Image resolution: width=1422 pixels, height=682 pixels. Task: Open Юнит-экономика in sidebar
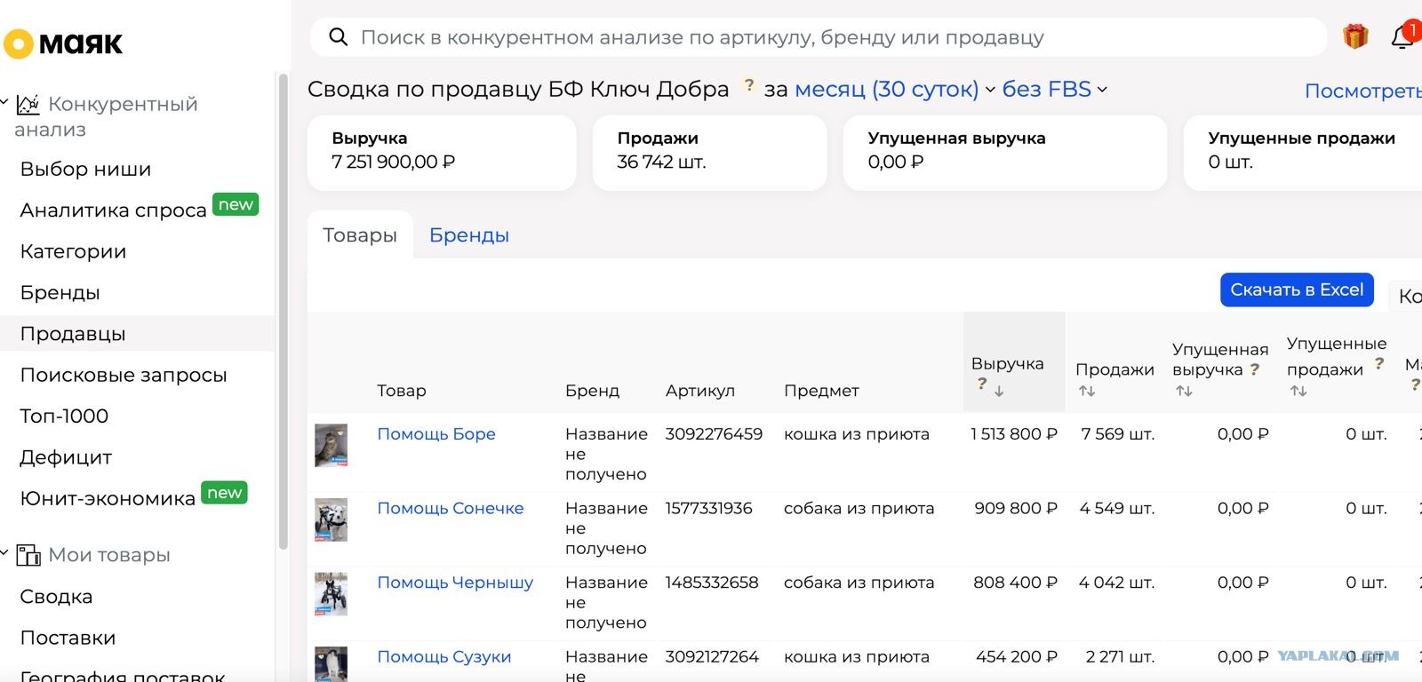(108, 498)
